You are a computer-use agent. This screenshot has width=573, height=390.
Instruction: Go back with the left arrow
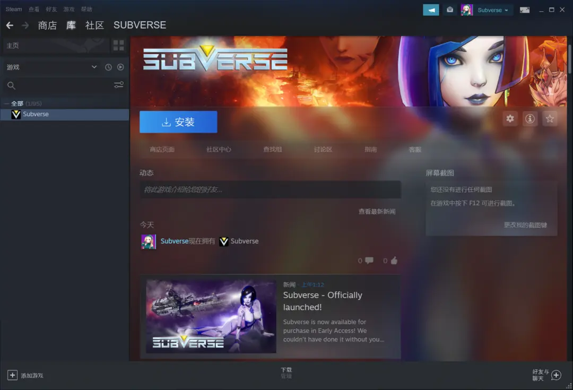click(x=10, y=25)
